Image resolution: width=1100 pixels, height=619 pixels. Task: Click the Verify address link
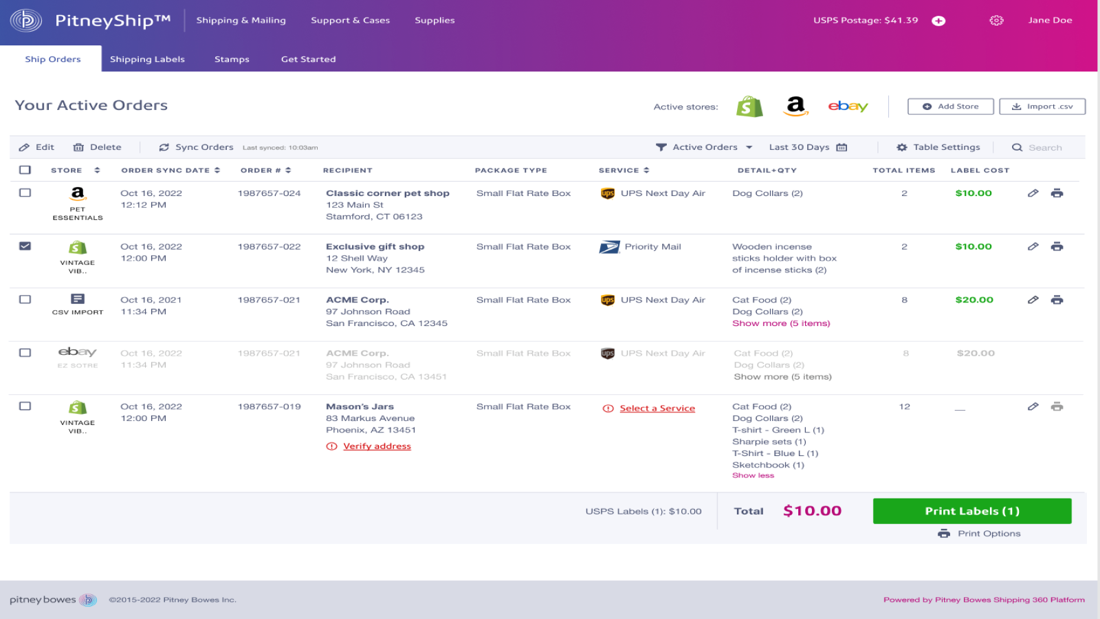coord(377,446)
